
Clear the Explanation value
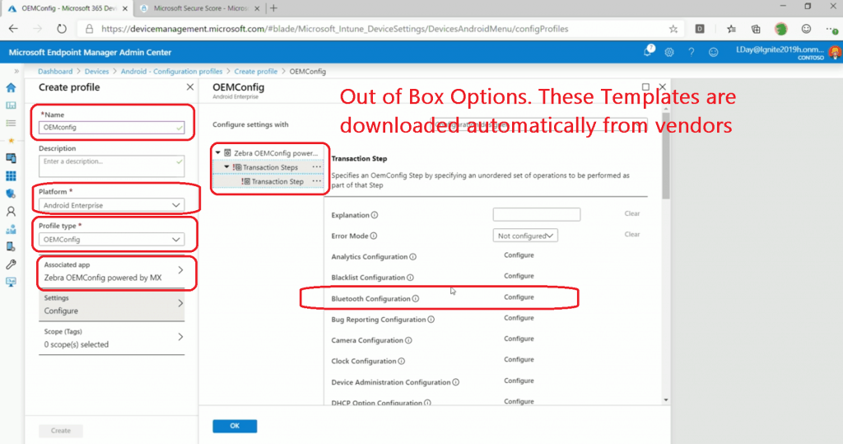tap(632, 213)
